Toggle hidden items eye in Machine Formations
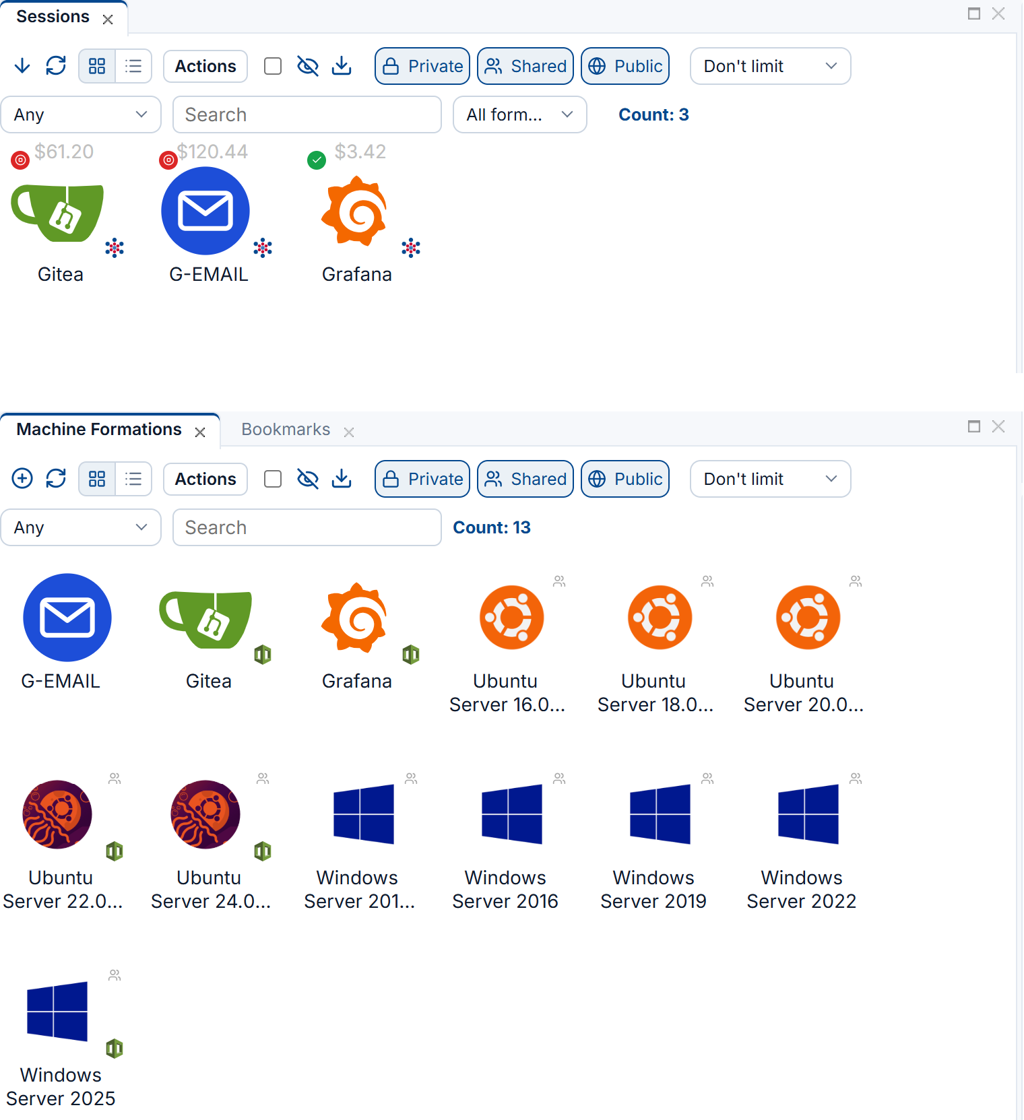This screenshot has height=1120, width=1024. [x=308, y=479]
